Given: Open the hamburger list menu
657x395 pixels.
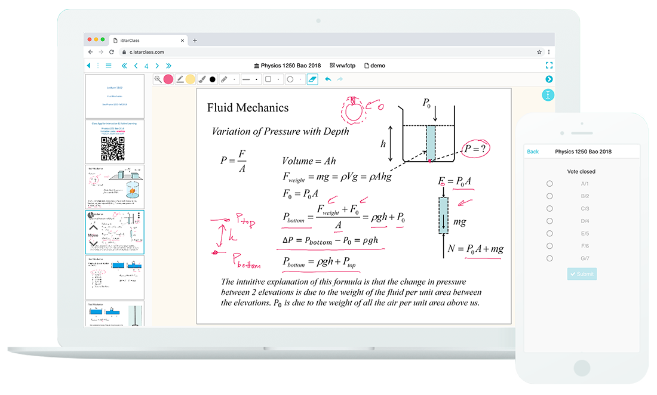Looking at the screenshot, I should coord(109,66).
